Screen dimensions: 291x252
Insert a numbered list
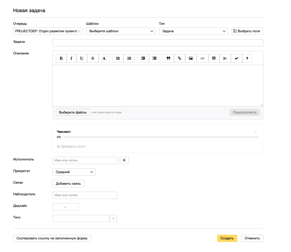pyautogui.click(x=129, y=58)
